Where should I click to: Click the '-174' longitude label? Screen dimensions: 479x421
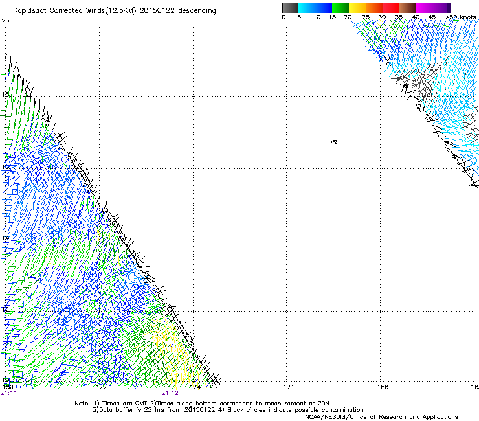click(194, 387)
